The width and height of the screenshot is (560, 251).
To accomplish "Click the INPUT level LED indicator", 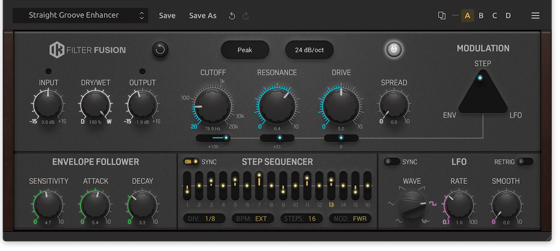I will pyautogui.click(x=49, y=71).
